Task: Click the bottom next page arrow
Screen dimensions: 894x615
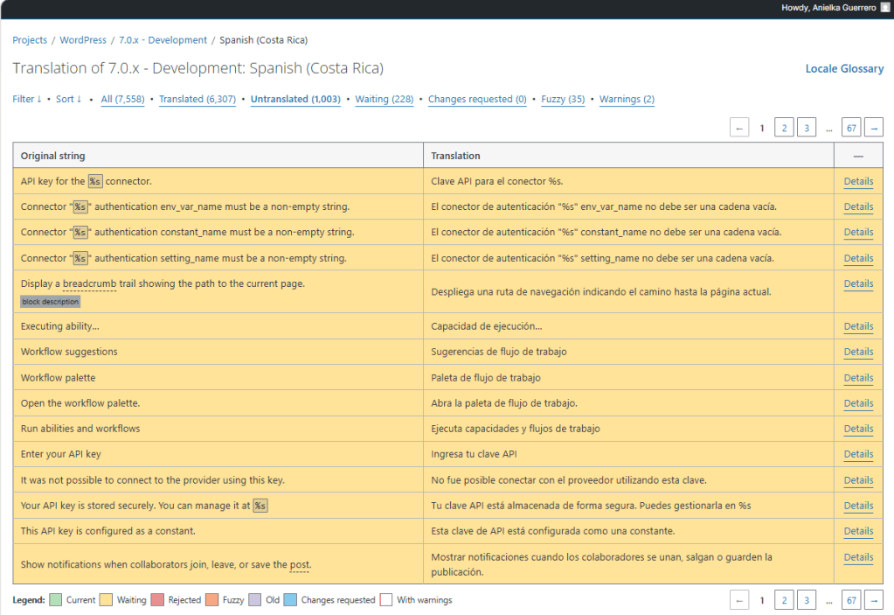Action: pyautogui.click(x=873, y=600)
